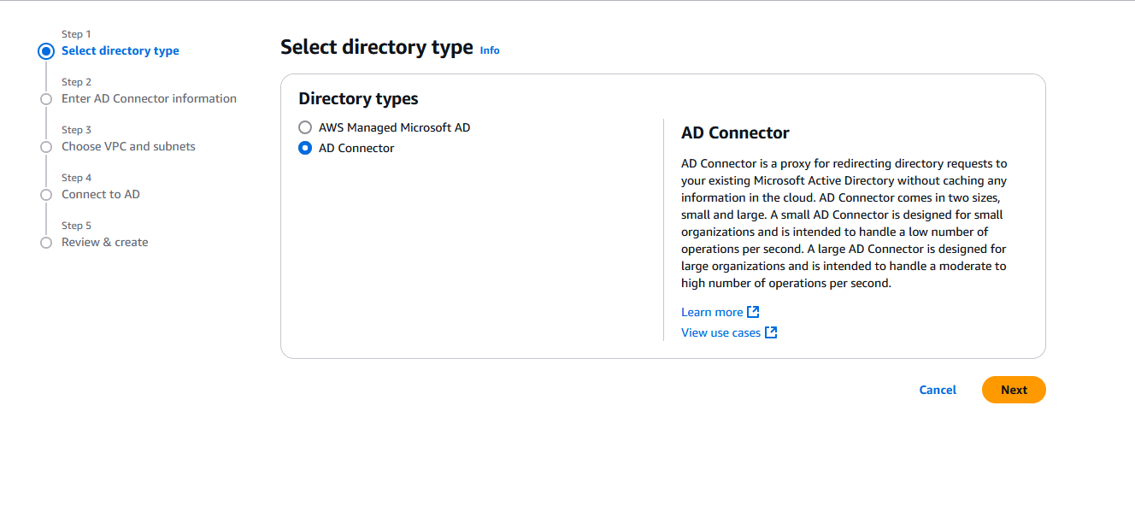
Task: Click the Step 2 circle indicator
Action: tap(46, 99)
